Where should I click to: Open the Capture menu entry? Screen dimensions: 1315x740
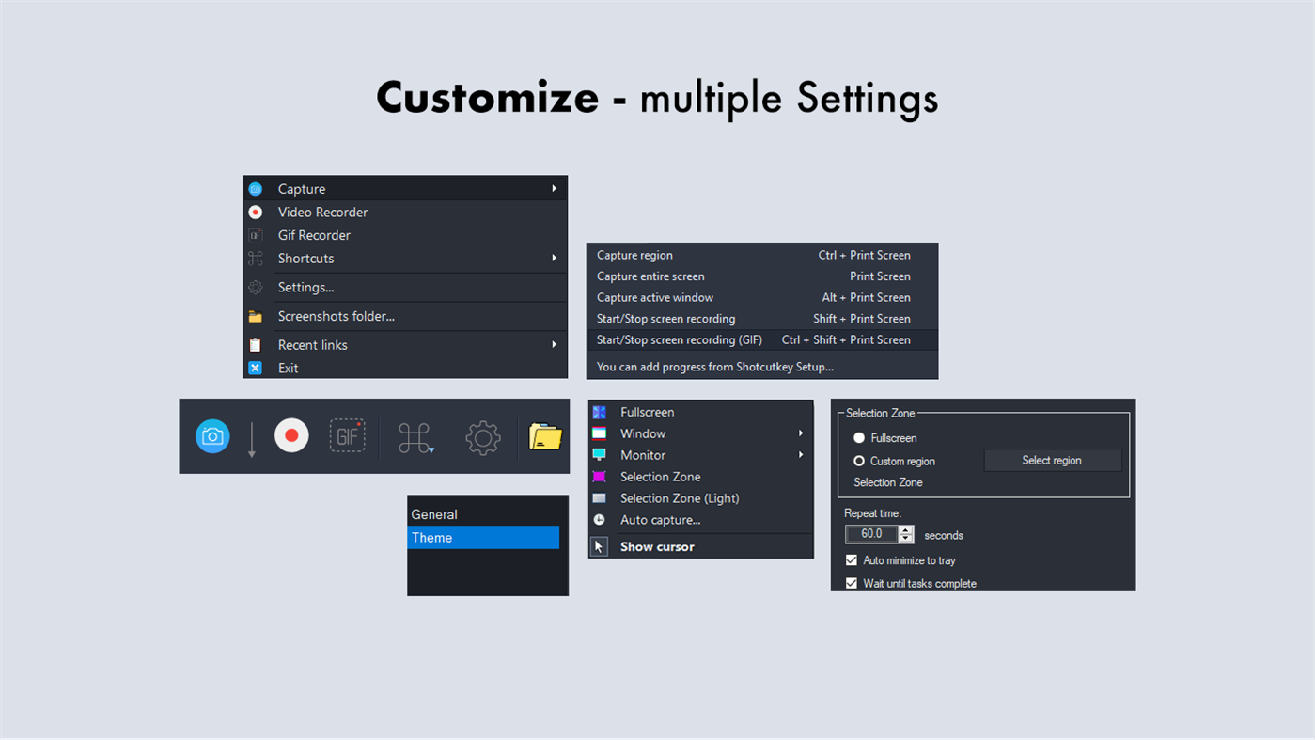301,188
